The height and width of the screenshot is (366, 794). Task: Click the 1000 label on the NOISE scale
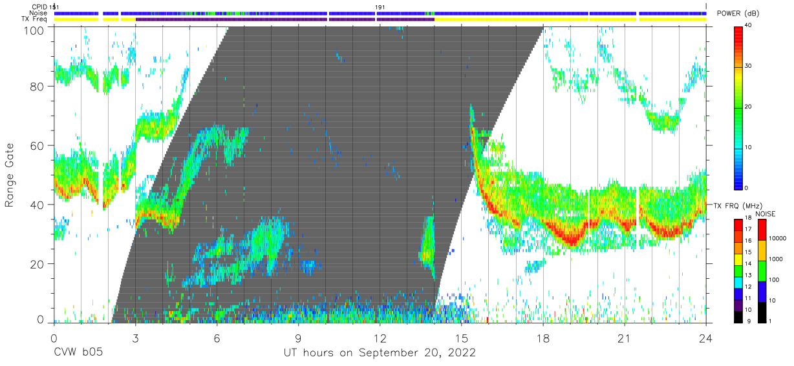[776, 259]
